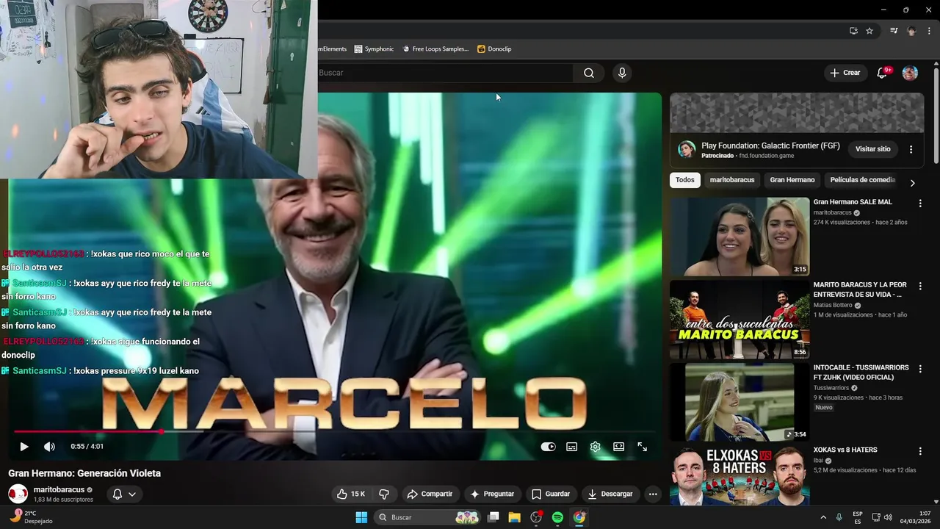
Task: Click the Gran Hermano: Generación Violeta title
Action: coord(84,473)
